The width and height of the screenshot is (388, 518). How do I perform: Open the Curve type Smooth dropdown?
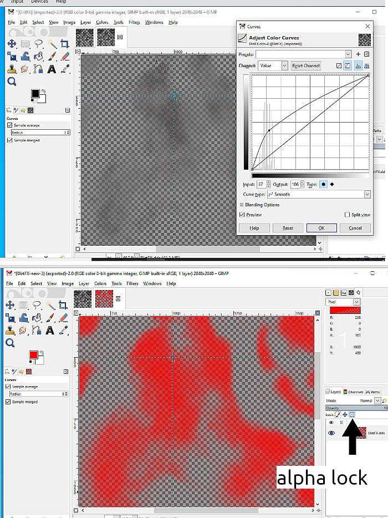point(367,194)
